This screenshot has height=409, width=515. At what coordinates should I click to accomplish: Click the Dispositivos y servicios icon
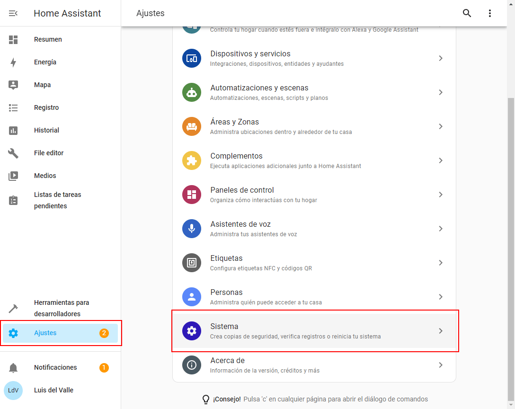point(192,59)
